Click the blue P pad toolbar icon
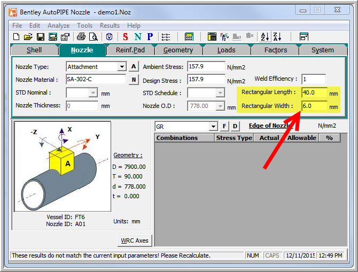Image resolution: width=358 pixels, height=272 pixels. 150,36
